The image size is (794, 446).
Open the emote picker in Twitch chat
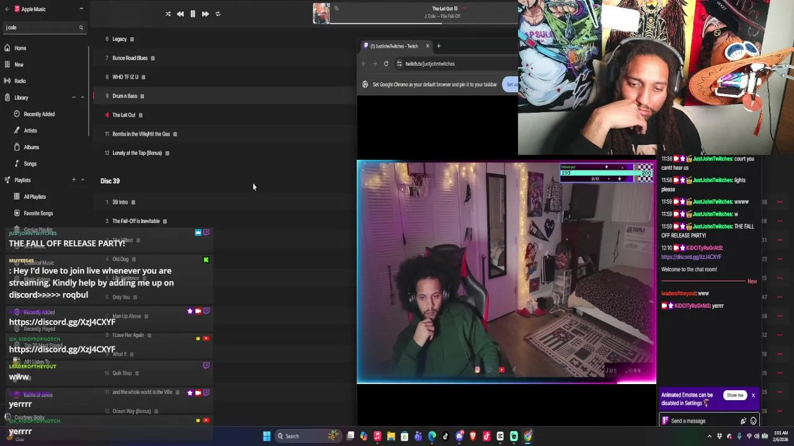tap(754, 421)
